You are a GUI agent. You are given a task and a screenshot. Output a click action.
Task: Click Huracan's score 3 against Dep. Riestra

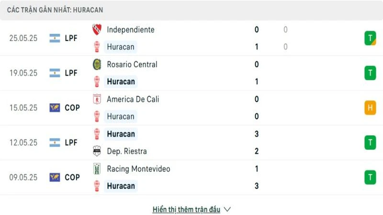point(257,134)
